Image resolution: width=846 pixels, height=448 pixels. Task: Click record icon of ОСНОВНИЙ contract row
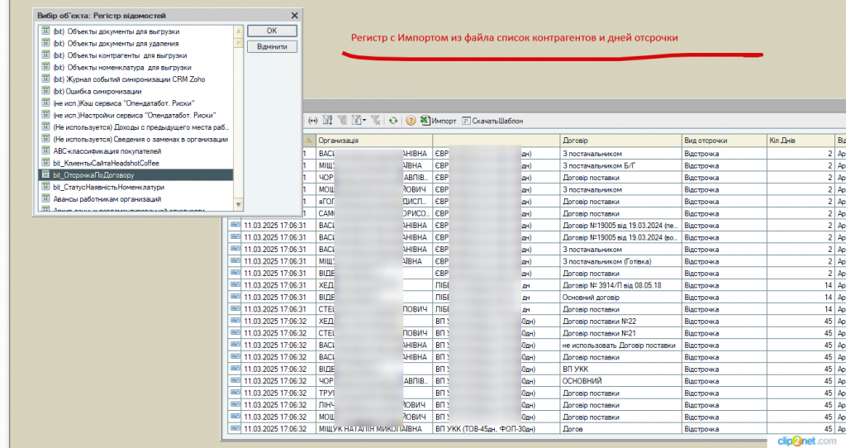point(235,380)
